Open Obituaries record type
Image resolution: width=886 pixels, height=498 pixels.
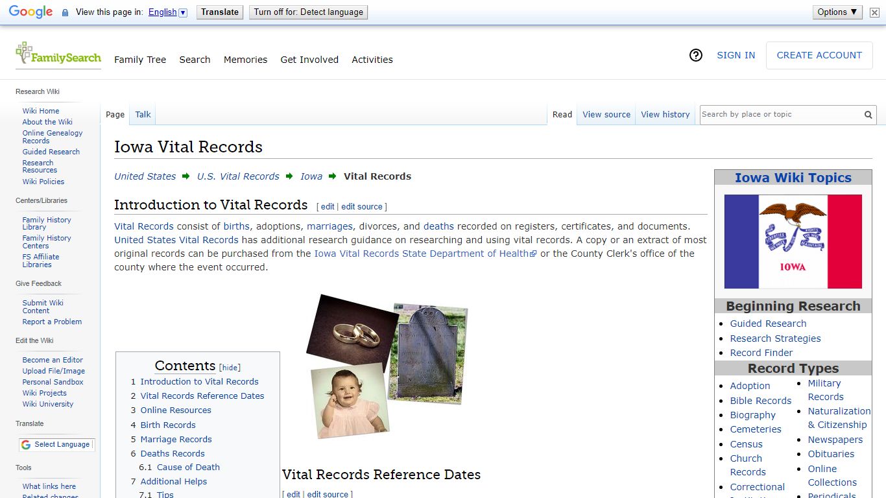[831, 454]
